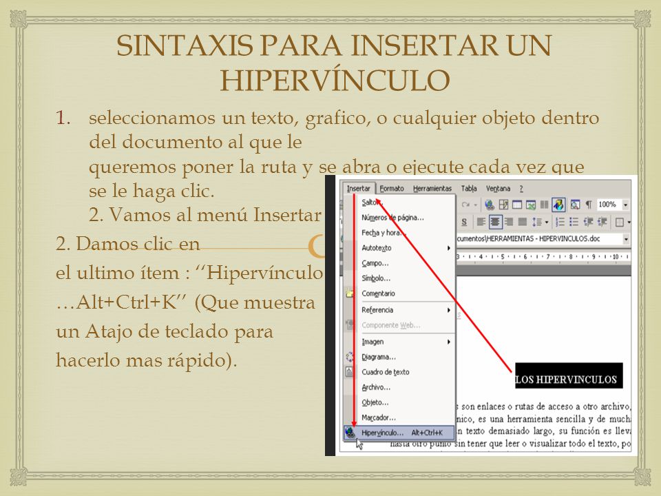Open the Tables and Borders toolbar icon
This screenshot has height=496, width=661.
coord(503,205)
